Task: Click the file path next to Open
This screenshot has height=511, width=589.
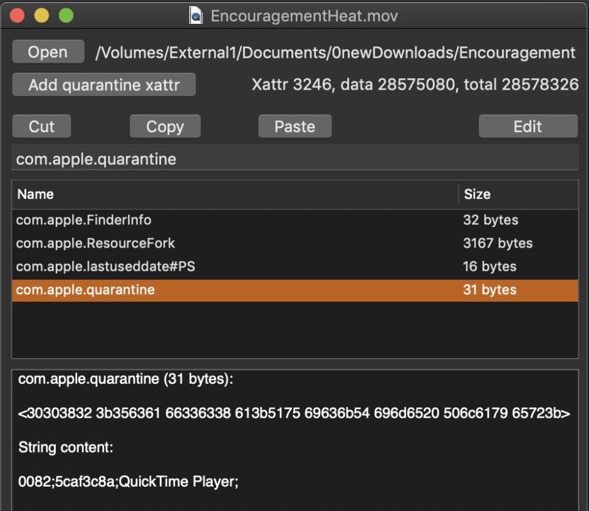Action: [335, 52]
